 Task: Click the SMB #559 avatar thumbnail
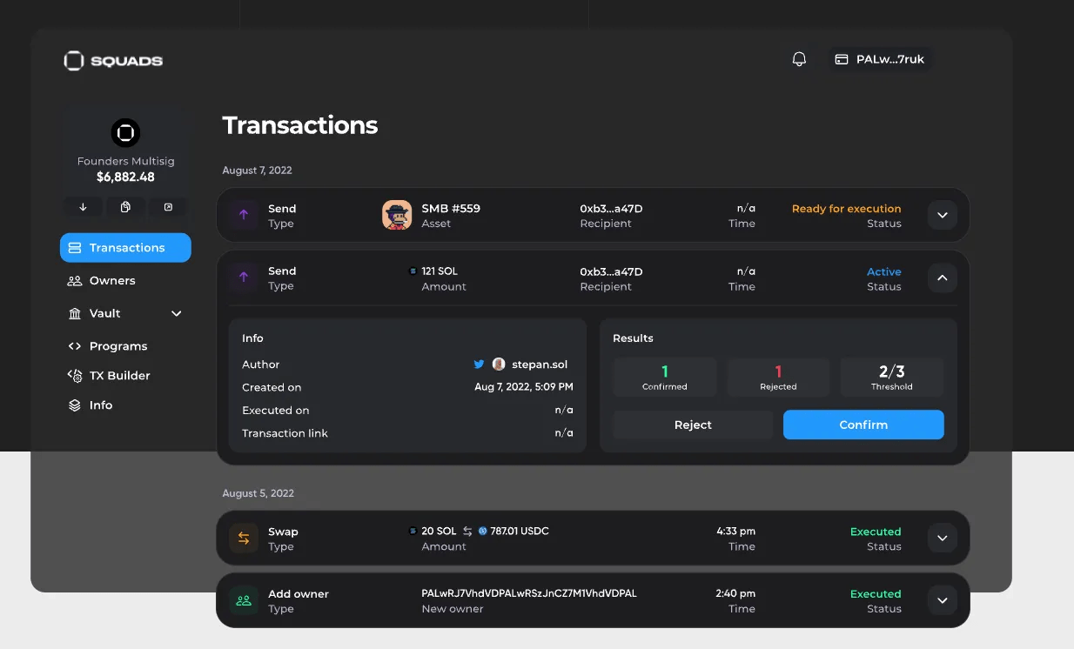pyautogui.click(x=397, y=215)
